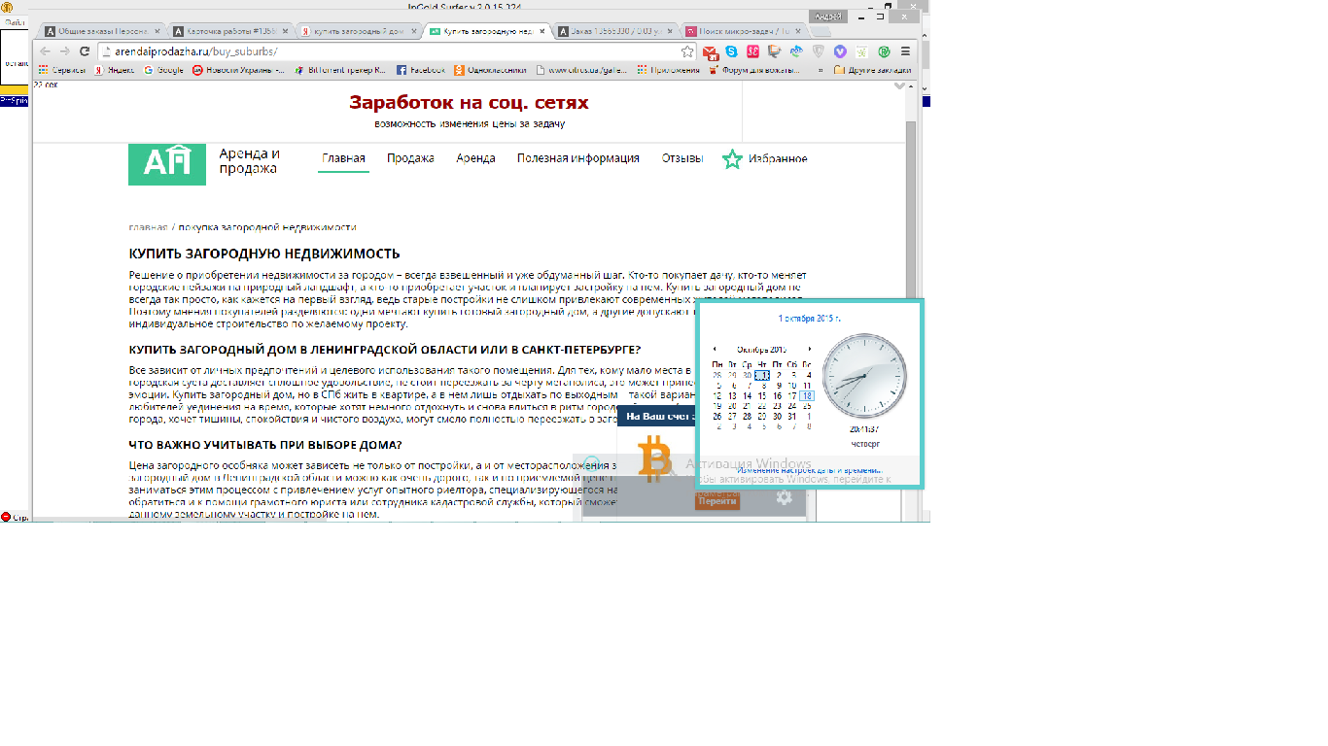Viewport: 1328px width, 746px height.
Task: Click the Заработок на соц. сетях banner
Action: click(469, 103)
